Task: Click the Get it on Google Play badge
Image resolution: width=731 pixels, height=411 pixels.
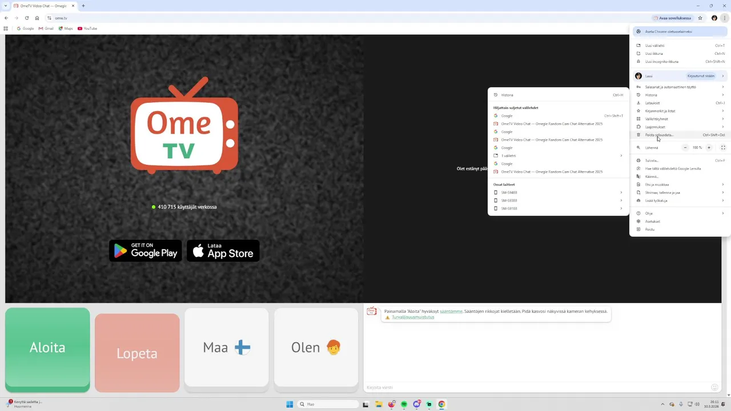Action: pos(146,251)
